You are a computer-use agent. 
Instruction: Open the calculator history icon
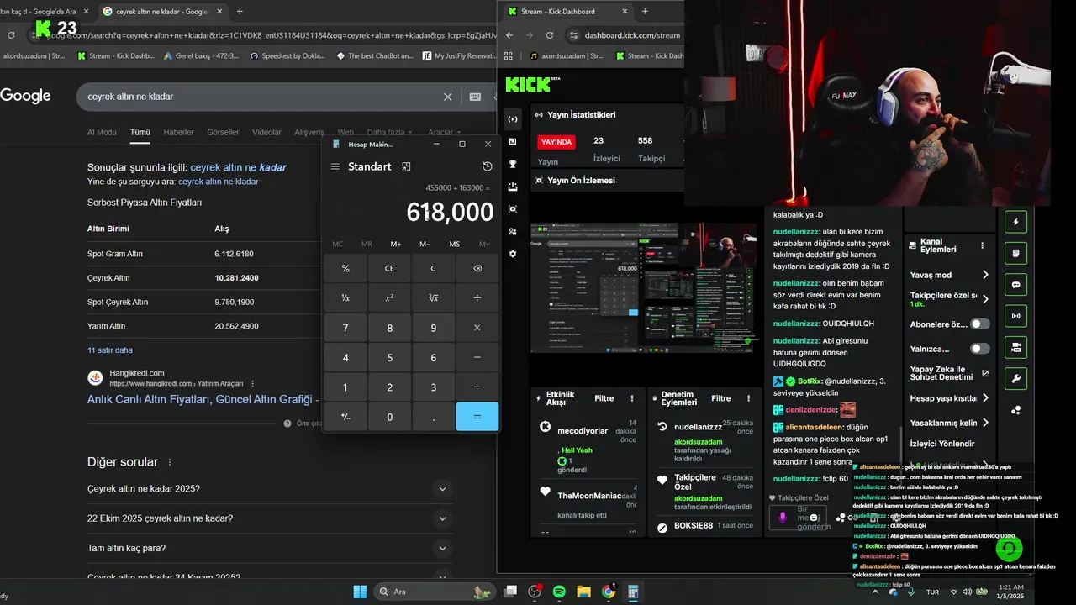(x=487, y=166)
